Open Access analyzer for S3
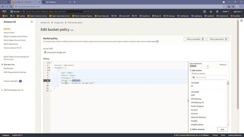244x137 pixels. tap(13, 48)
